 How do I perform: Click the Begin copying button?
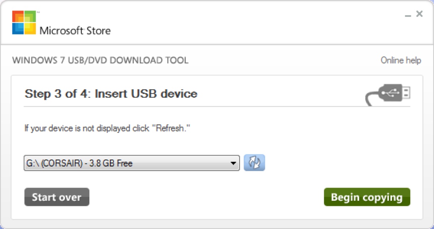[x=367, y=197]
